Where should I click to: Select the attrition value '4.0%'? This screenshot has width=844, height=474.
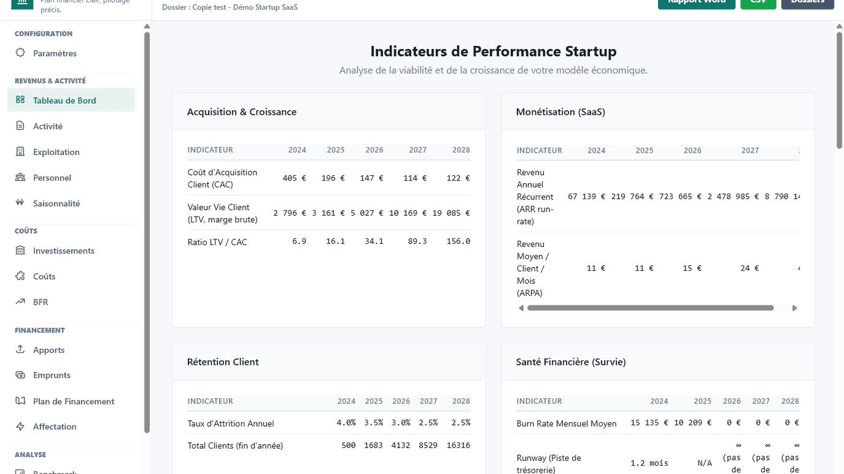[346, 422]
